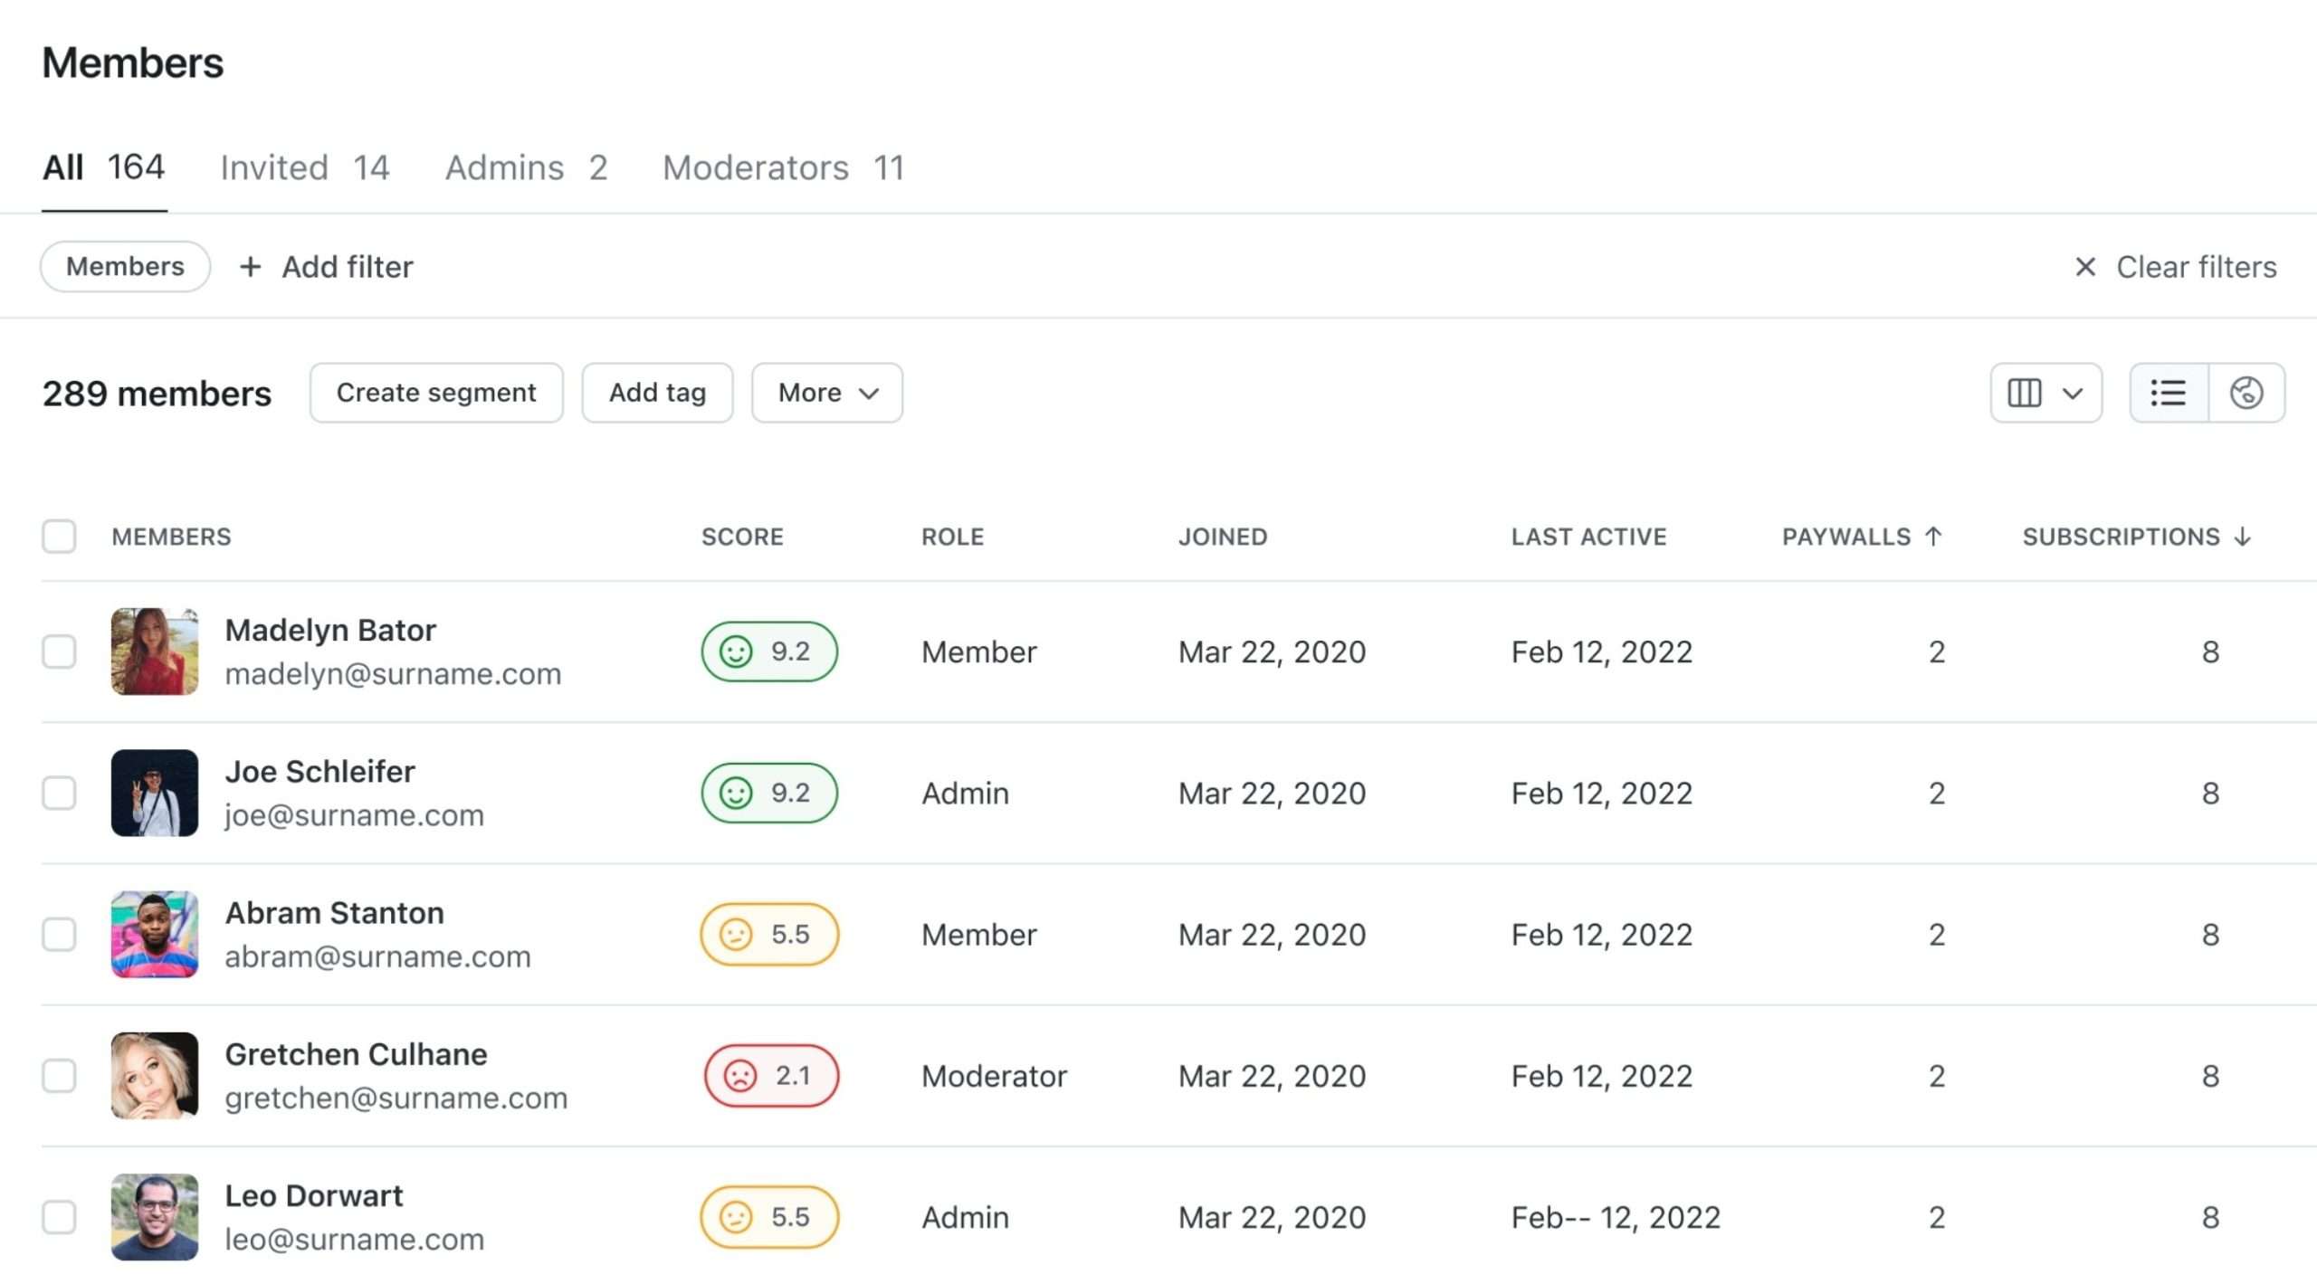Click the plus icon beside Add filter
This screenshot has width=2317, height=1284.
click(x=251, y=267)
